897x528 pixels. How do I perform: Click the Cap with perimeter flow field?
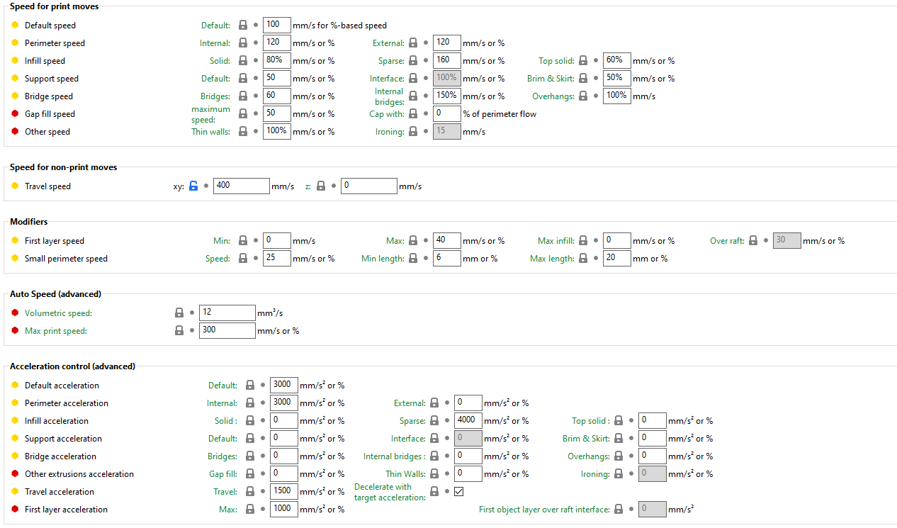(447, 114)
